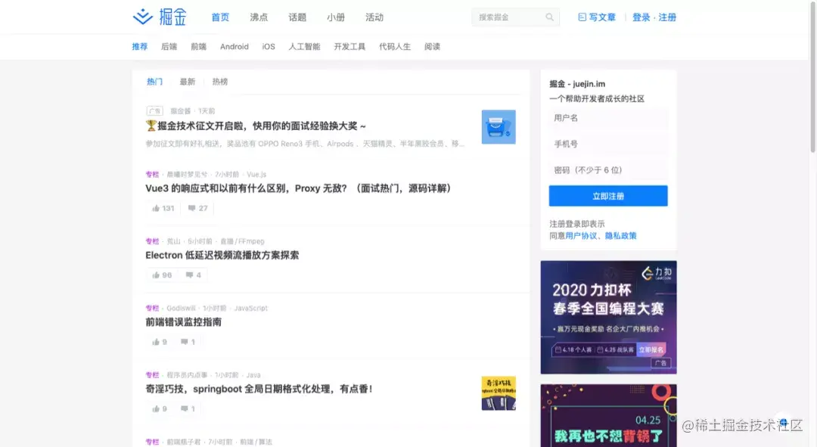Open the 沸点 menu item
The width and height of the screenshot is (817, 447).
[x=259, y=17]
